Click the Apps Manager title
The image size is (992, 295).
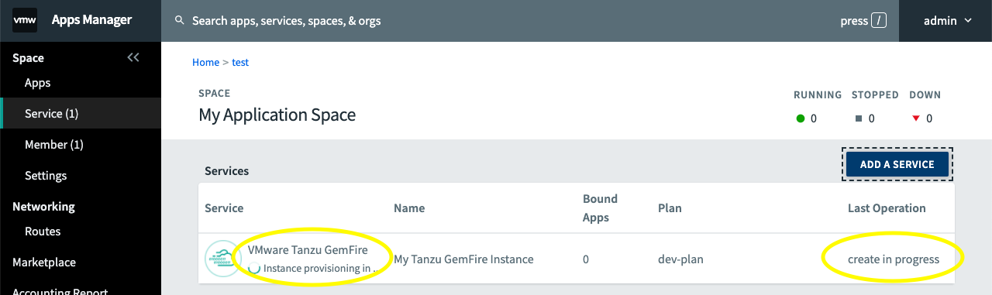(x=91, y=20)
